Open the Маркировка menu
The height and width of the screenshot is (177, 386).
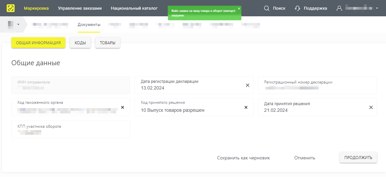[x=36, y=8]
